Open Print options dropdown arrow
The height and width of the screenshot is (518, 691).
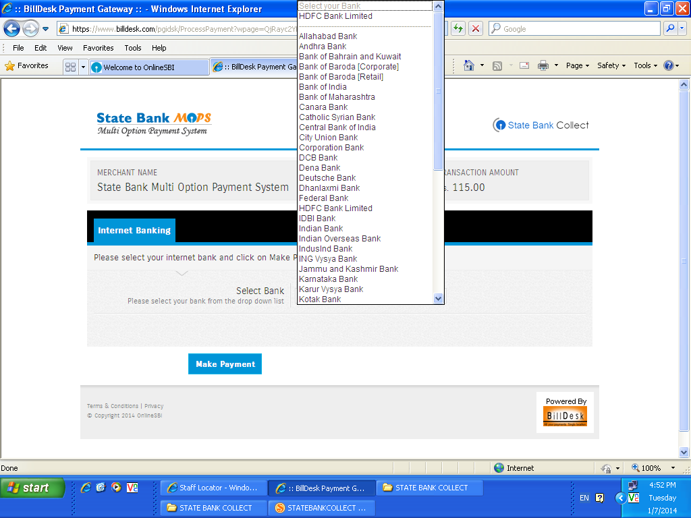pyautogui.click(x=556, y=65)
